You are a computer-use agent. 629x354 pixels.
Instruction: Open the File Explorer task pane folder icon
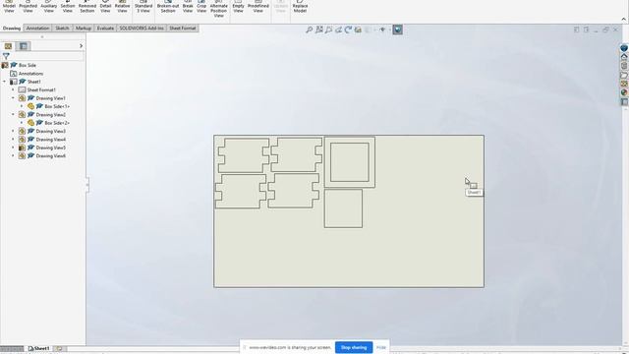coord(624,75)
